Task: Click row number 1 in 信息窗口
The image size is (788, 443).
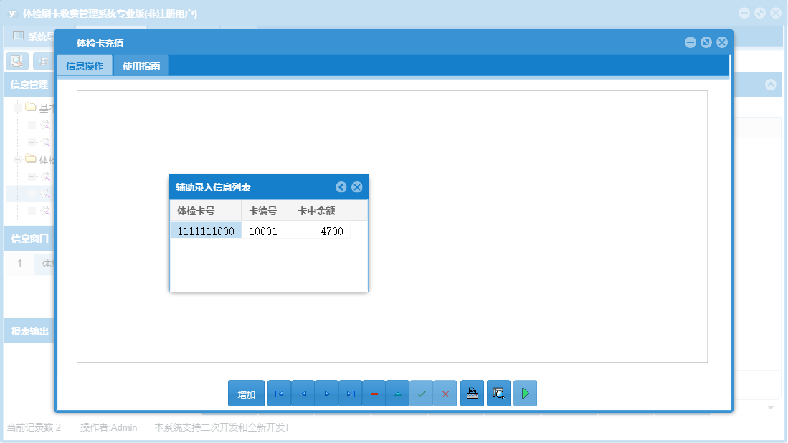Action: (19, 263)
